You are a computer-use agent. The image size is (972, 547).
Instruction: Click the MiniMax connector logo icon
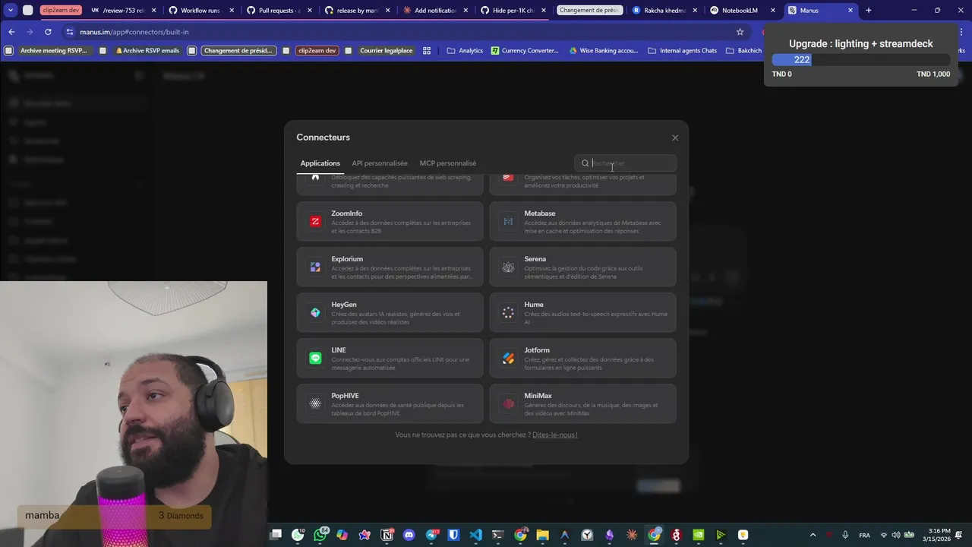[x=508, y=404]
